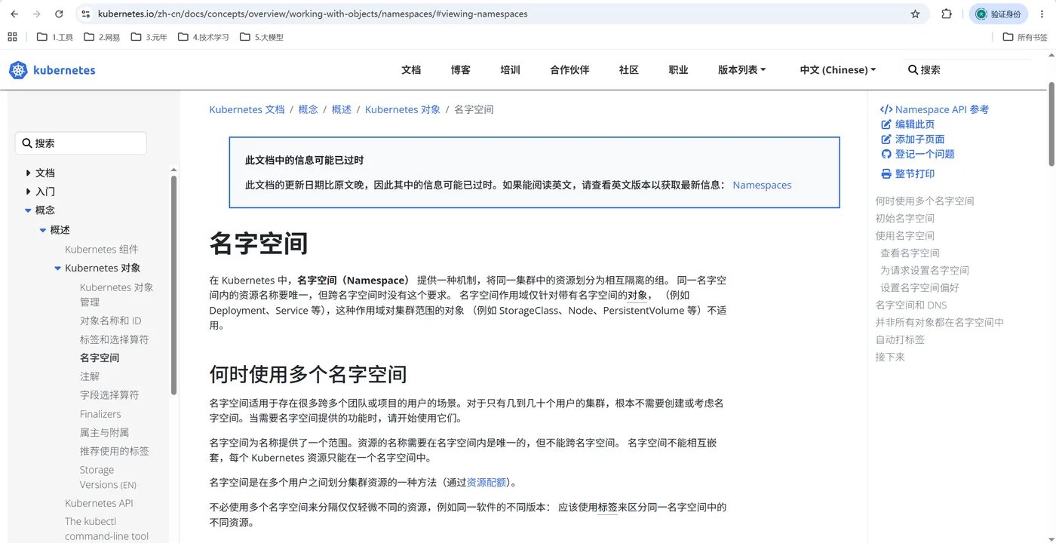This screenshot has height=543, width=1056.
Task: Open the English Namespaces link in notice
Action: (762, 185)
